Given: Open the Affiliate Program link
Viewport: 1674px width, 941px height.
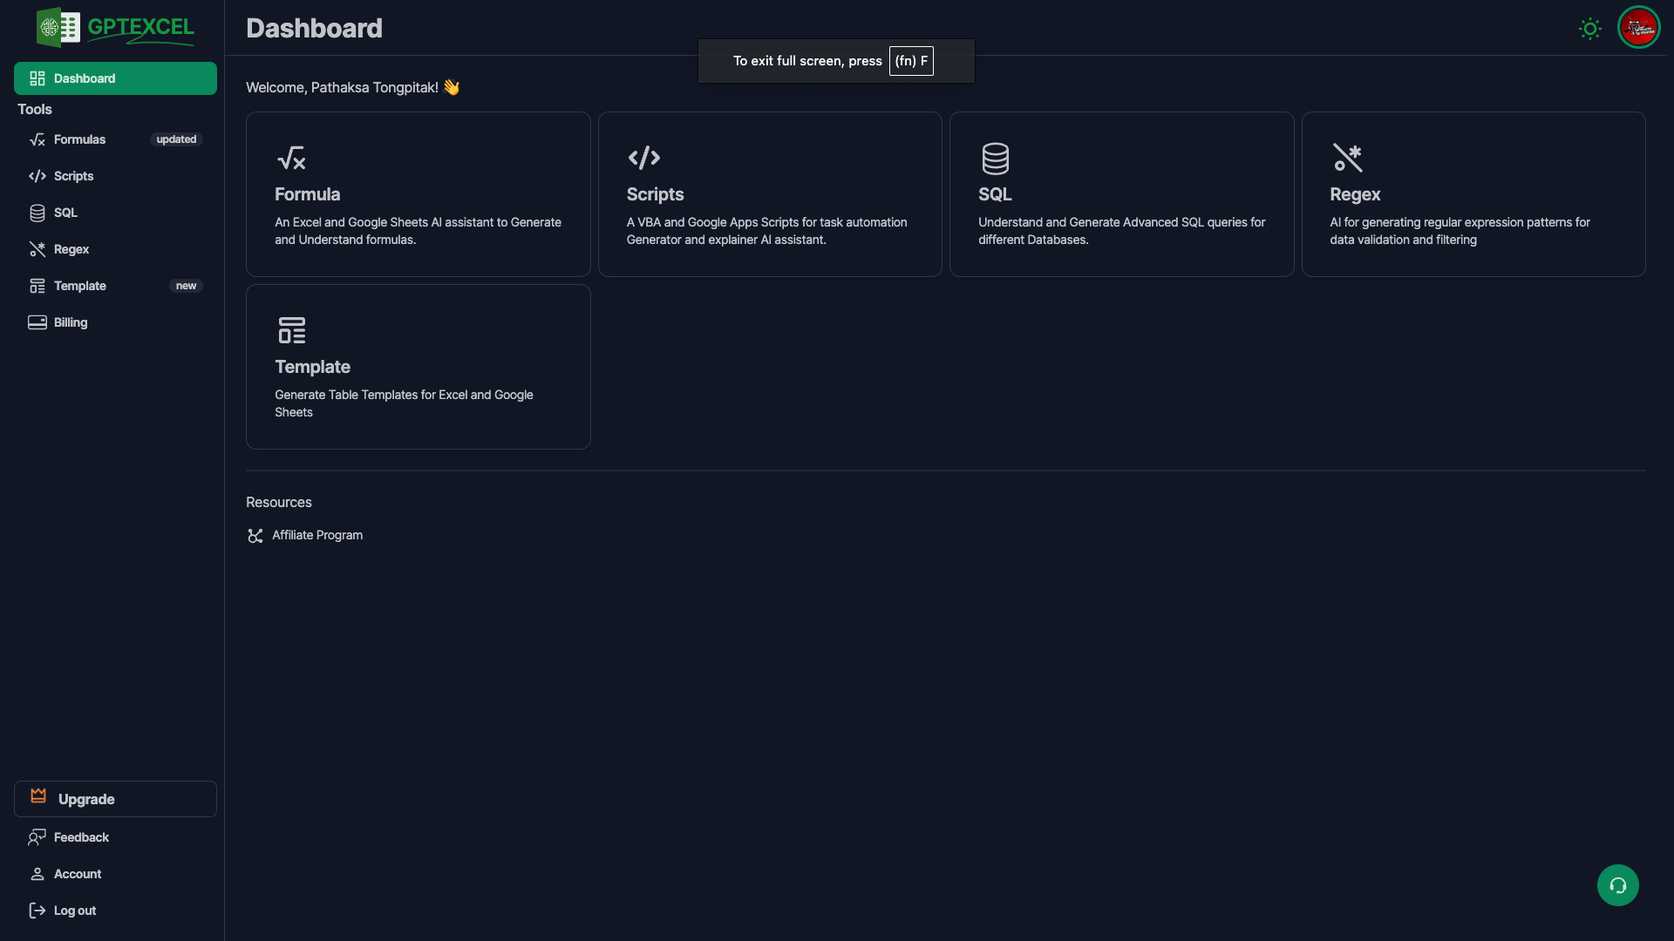Looking at the screenshot, I should point(316,535).
